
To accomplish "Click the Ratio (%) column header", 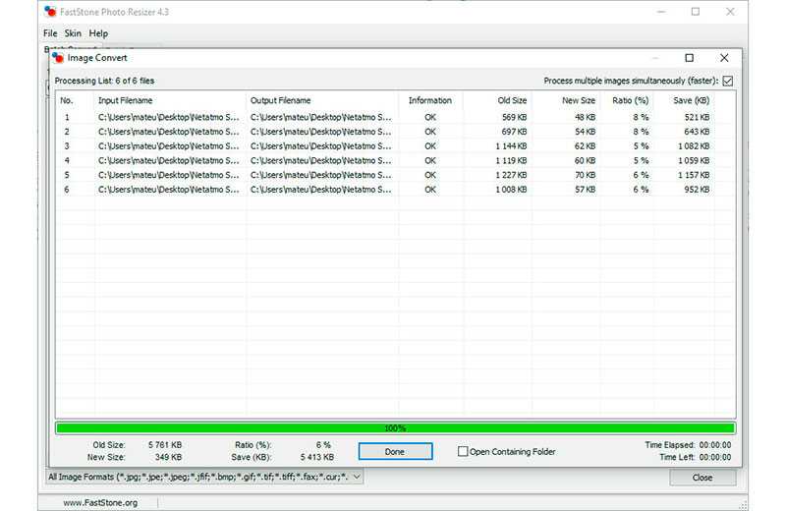I will (x=630, y=100).
